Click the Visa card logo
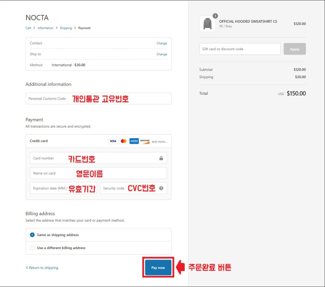 [113, 141]
